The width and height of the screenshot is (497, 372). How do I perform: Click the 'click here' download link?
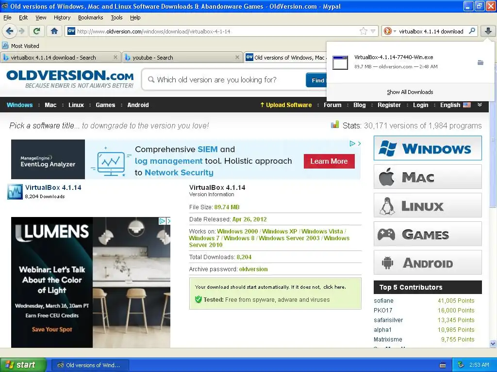coord(334,287)
